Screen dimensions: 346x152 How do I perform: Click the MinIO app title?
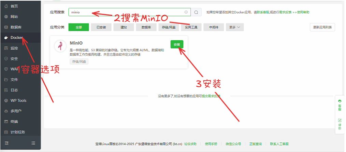pos(76,43)
